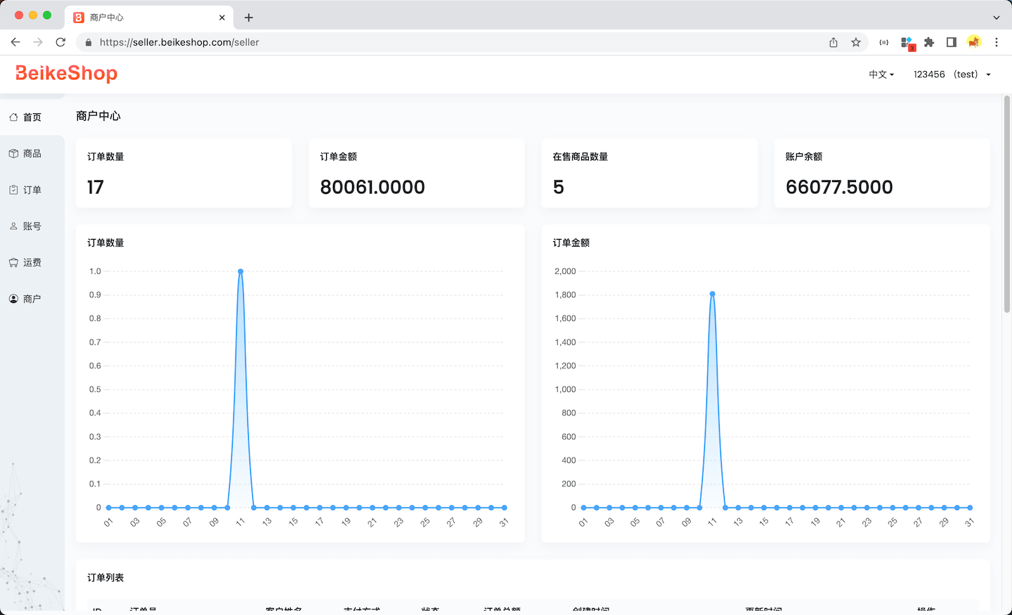The image size is (1012, 615).
Task: Click the 商户中心 page heading
Action: coord(98,116)
